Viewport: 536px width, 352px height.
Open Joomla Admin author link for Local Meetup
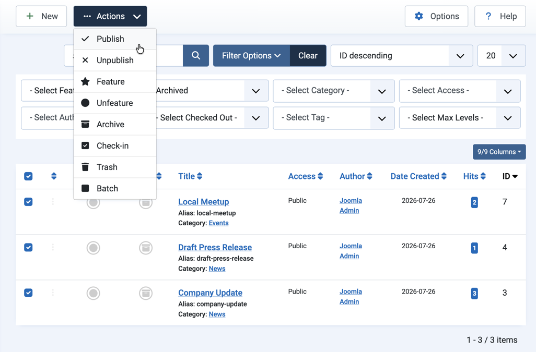pyautogui.click(x=351, y=205)
